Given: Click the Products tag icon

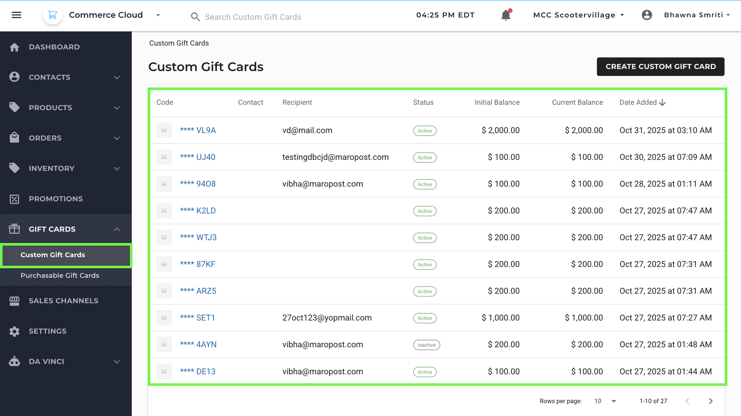Looking at the screenshot, I should coord(14,107).
